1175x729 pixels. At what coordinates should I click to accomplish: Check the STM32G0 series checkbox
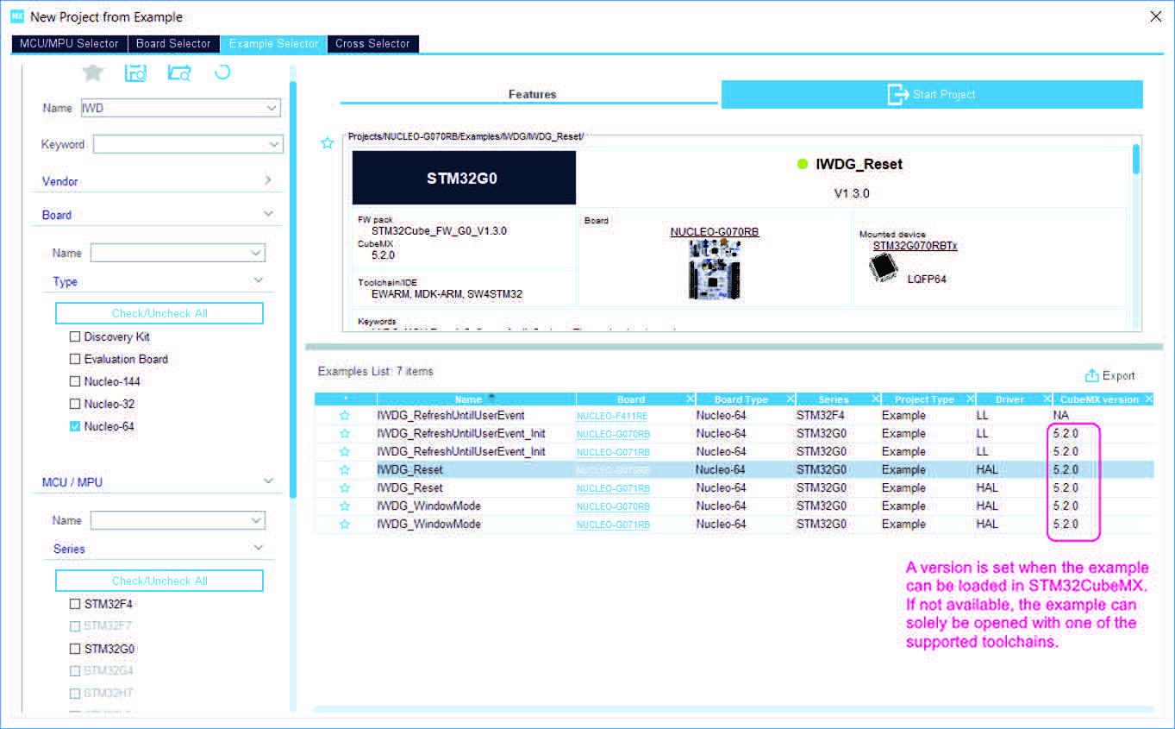[x=75, y=649]
